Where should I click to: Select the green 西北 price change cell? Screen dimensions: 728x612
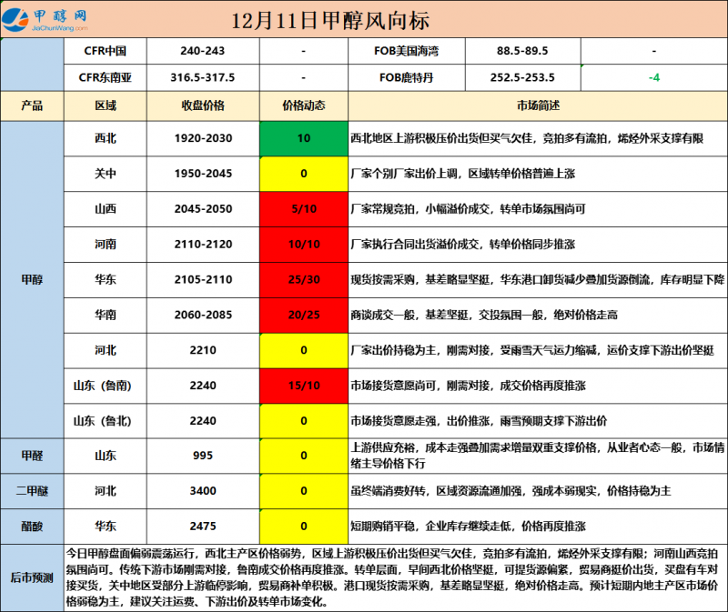(303, 138)
